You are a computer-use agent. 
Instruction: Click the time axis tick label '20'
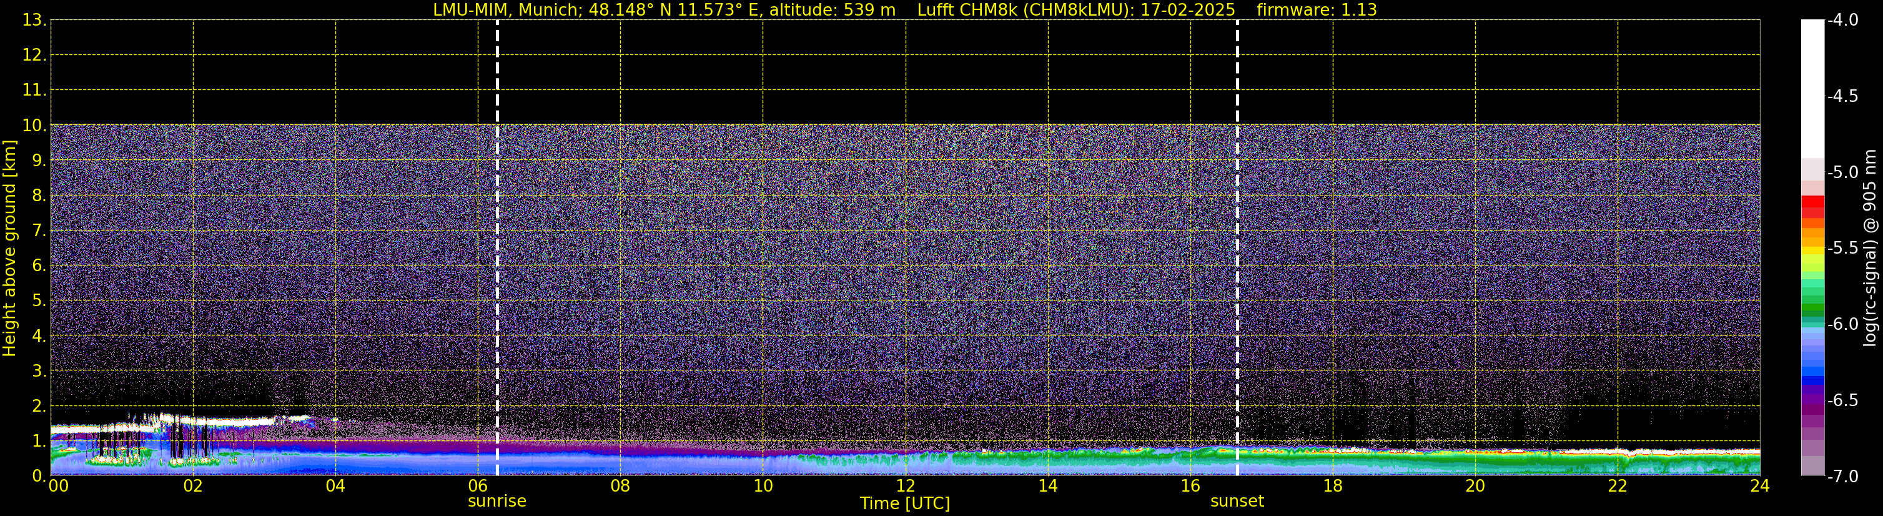coord(1476,486)
